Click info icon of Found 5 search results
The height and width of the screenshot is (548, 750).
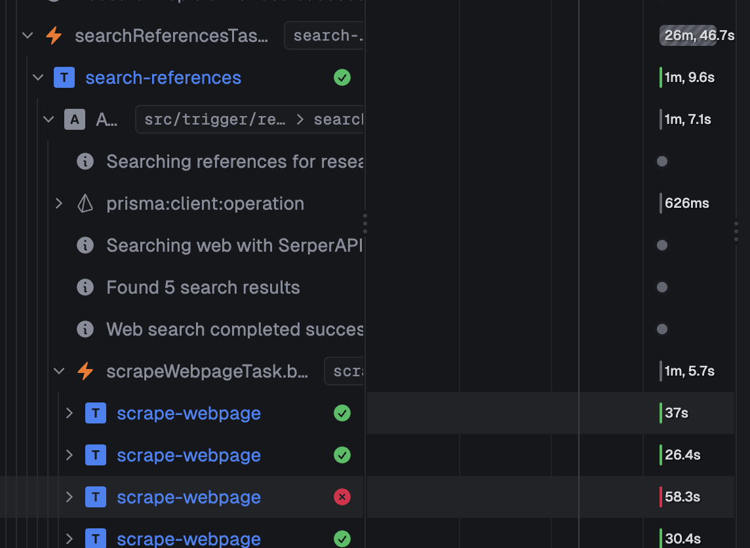[85, 287]
